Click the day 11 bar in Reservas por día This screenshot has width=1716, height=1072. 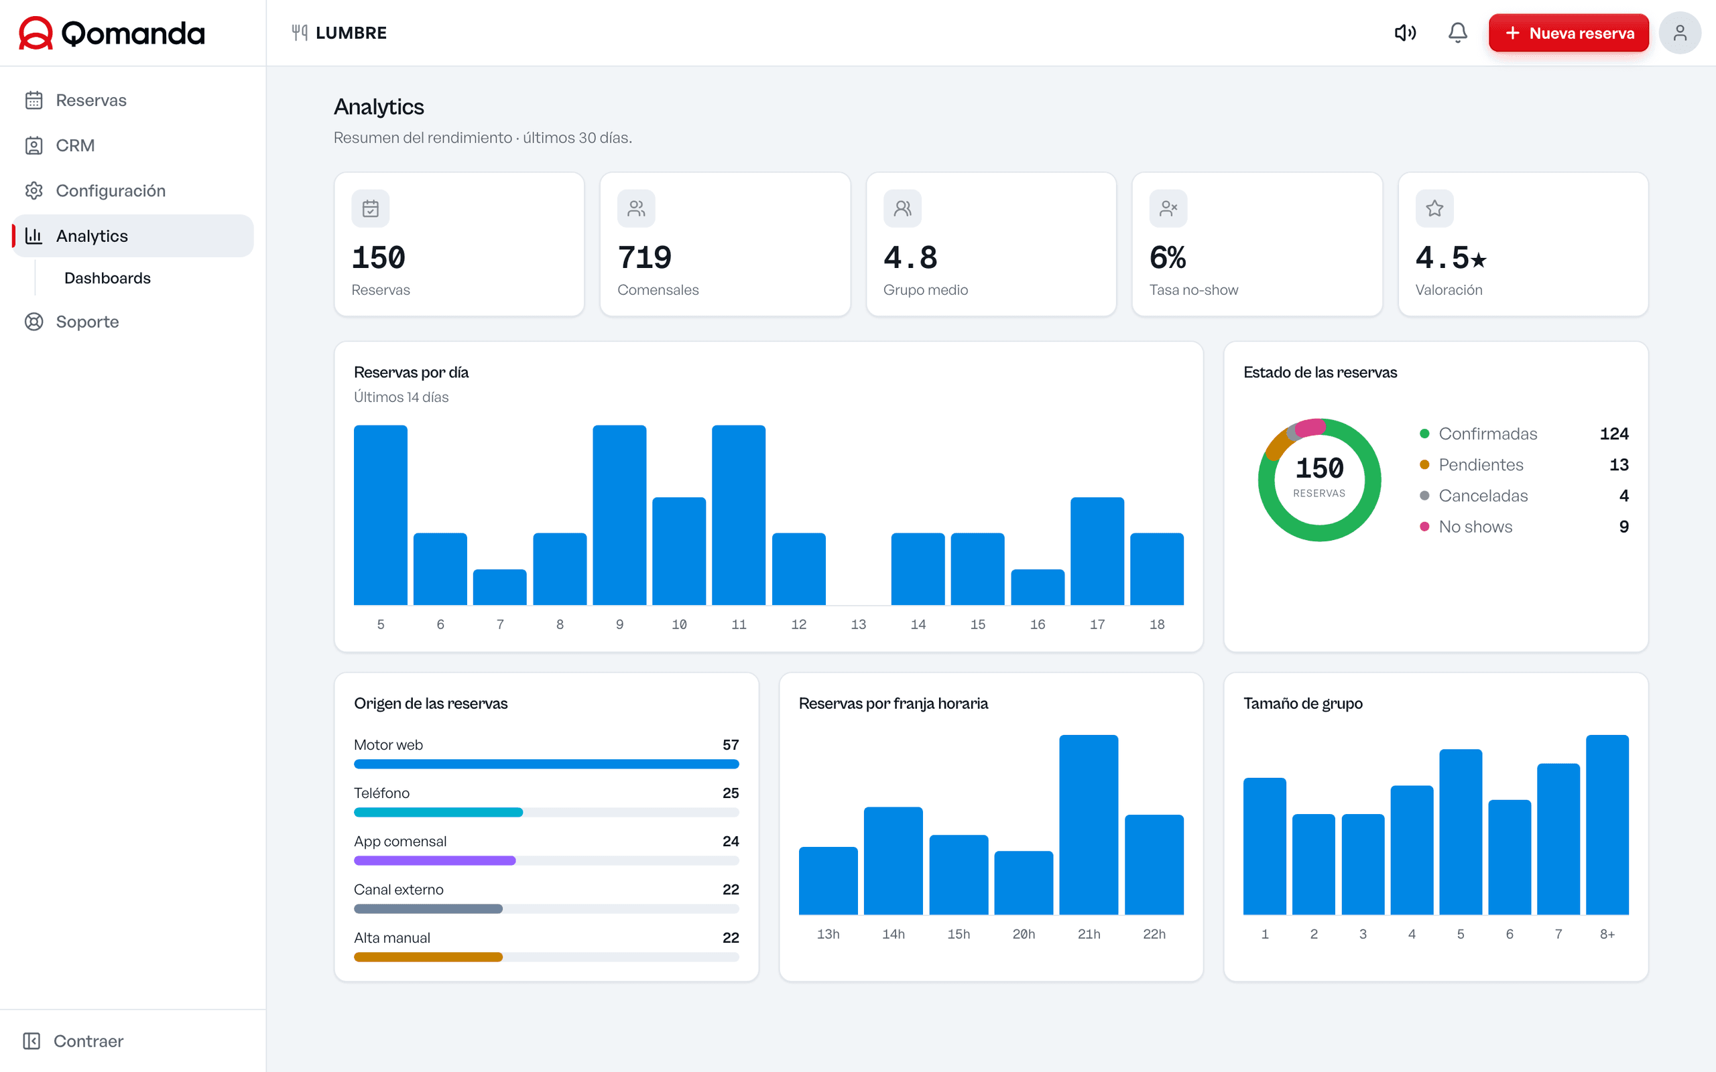tap(739, 515)
